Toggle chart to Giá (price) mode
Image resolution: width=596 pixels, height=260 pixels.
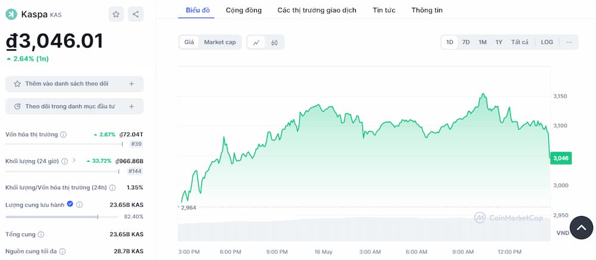pos(189,42)
